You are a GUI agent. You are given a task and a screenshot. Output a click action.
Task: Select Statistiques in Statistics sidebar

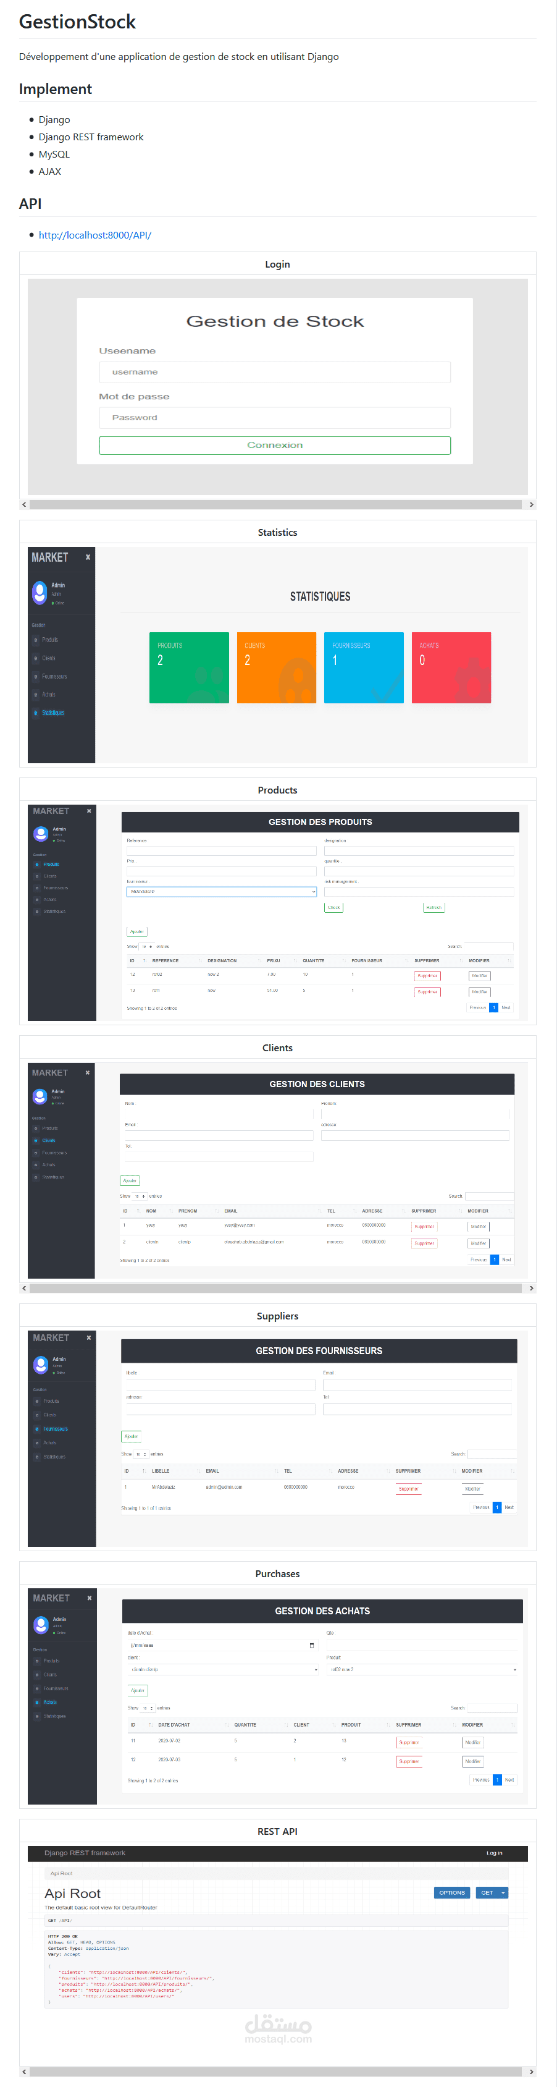[52, 713]
